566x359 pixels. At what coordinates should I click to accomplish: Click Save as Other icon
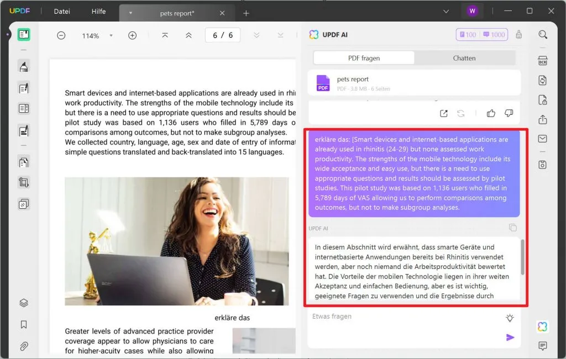(x=543, y=165)
